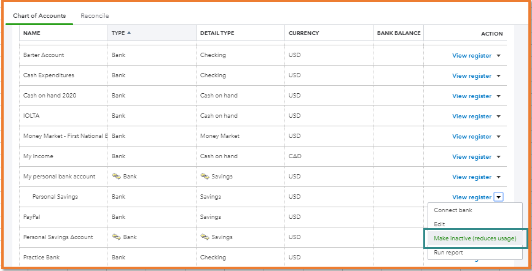Switch to the Reconcile tab
The width and height of the screenshot is (532, 271).
[95, 15]
